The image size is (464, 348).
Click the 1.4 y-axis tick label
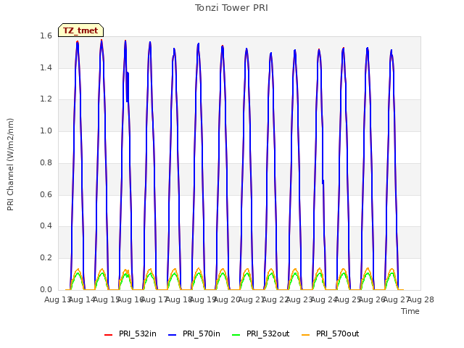pyautogui.click(x=46, y=67)
